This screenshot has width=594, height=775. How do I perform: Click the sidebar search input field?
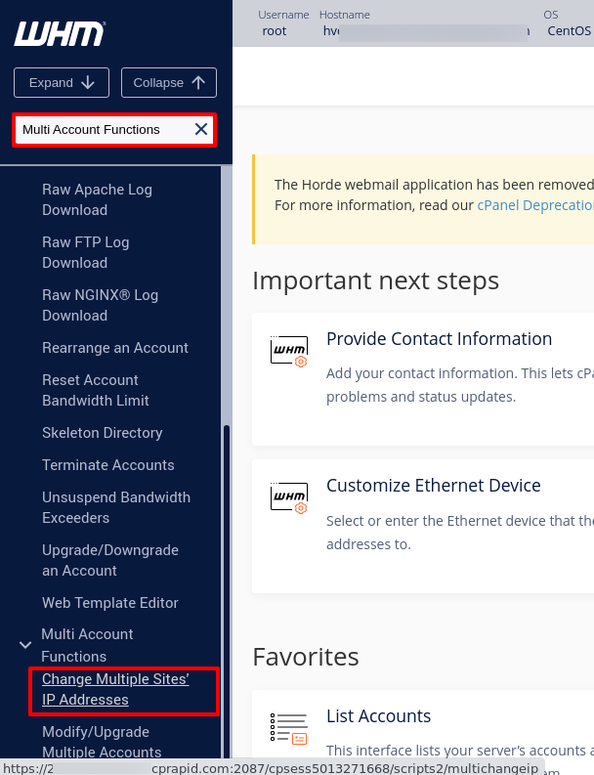point(103,129)
